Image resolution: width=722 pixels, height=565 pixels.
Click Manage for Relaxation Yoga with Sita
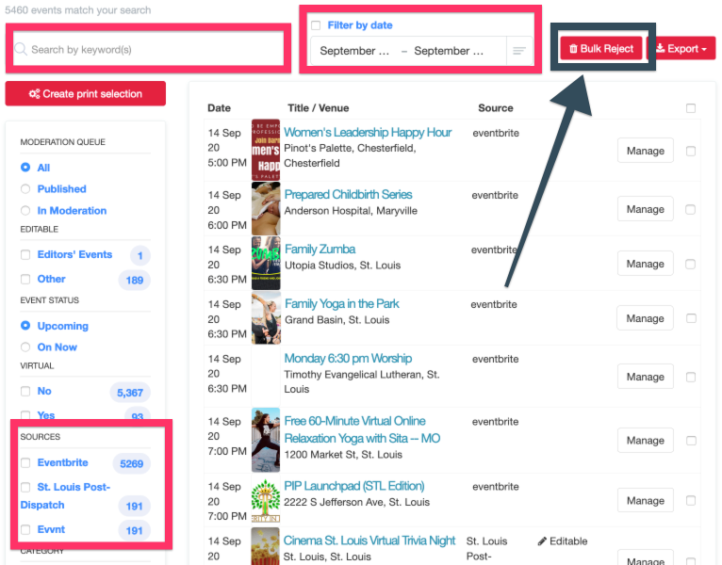coord(645,441)
